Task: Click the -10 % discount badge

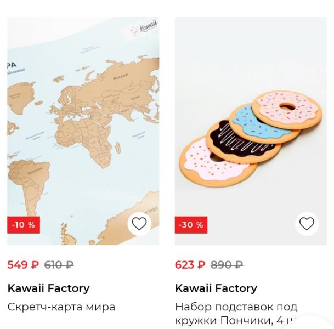Action: tap(24, 225)
